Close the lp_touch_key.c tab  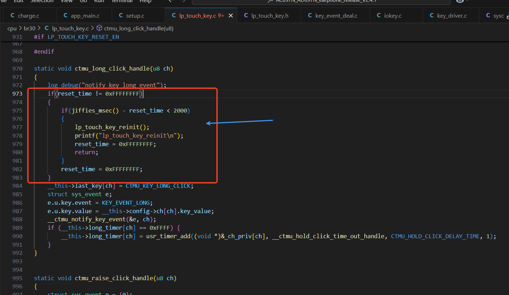(x=231, y=16)
